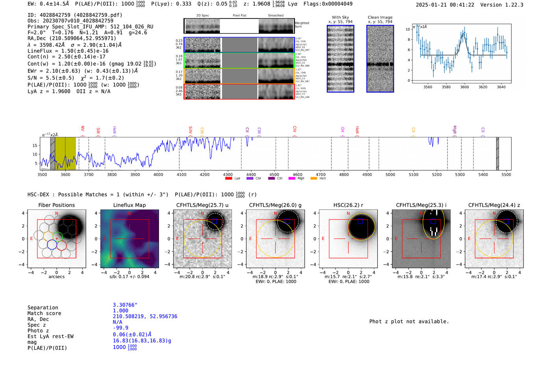The width and height of the screenshot is (551, 375).
Task: Select the magenta MgII legend swatch
Action: point(292,178)
